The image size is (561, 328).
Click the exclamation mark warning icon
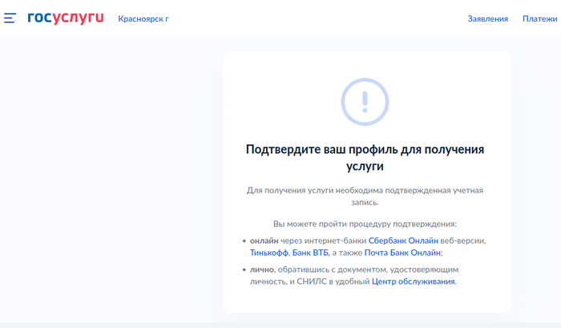[x=365, y=102]
